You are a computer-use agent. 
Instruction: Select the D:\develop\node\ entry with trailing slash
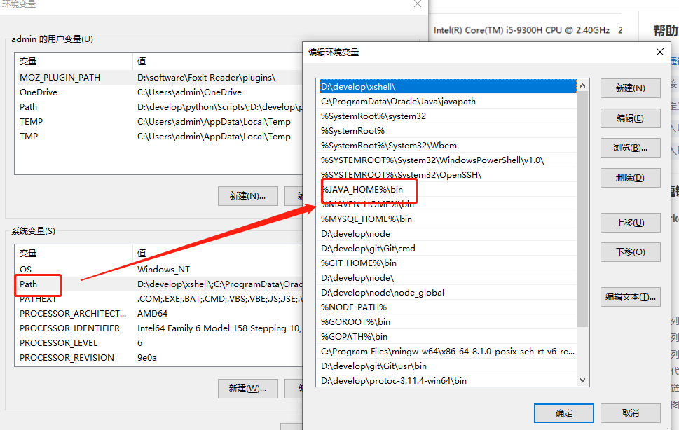click(448, 278)
